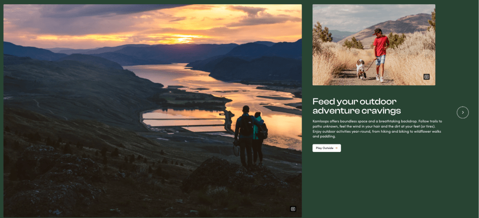This screenshot has width=479, height=218.
Task: Select the 'Feed your outdoor adventure cravings' heading
Action: (x=356, y=106)
